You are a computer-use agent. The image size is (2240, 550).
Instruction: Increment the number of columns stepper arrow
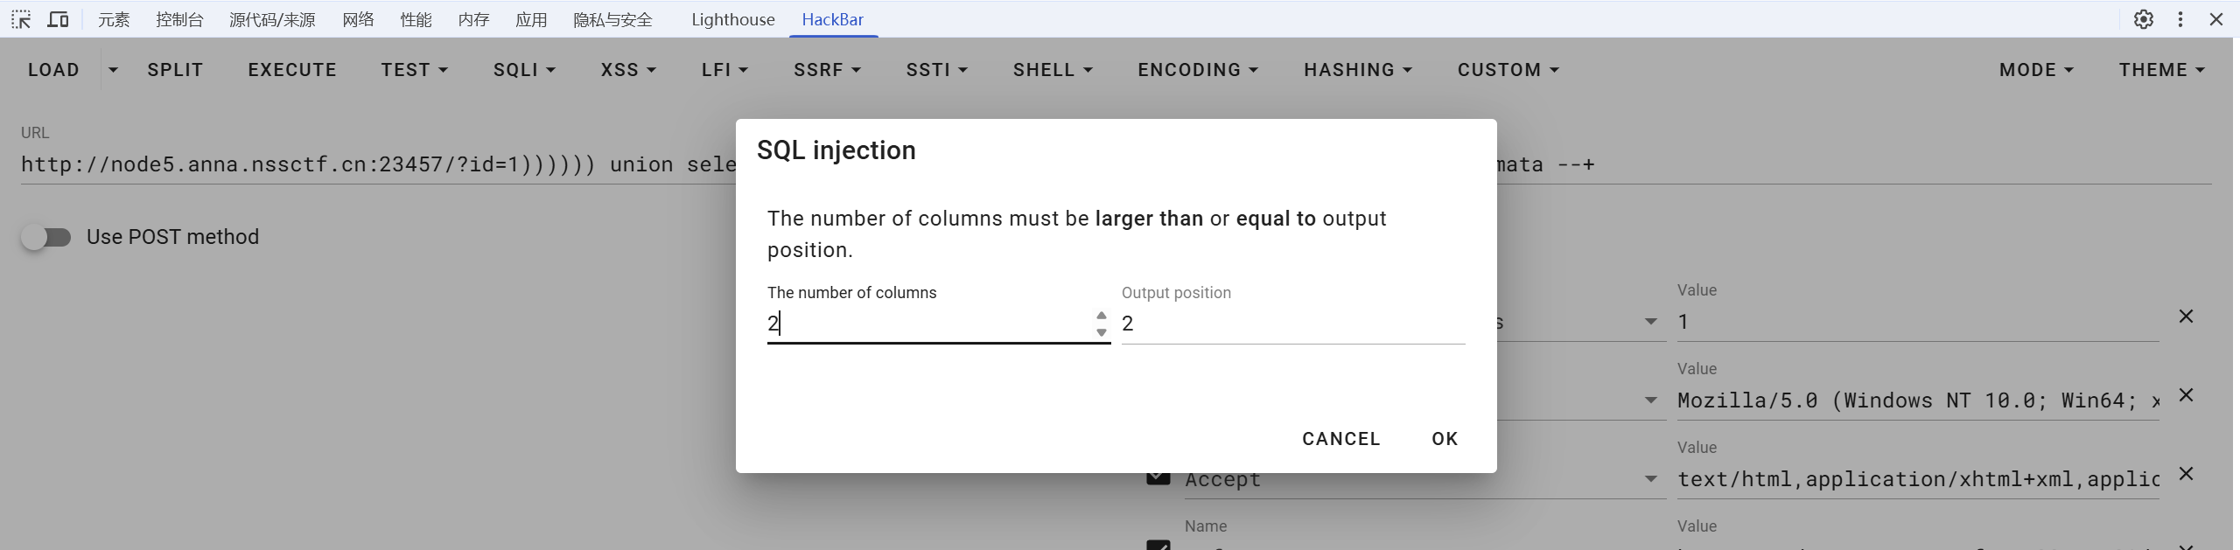coord(1102,316)
